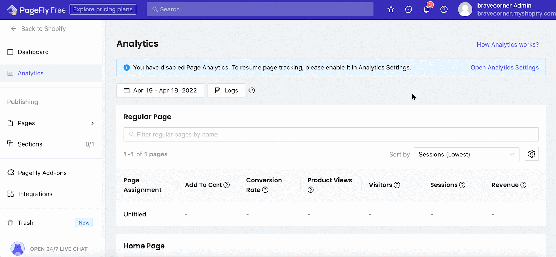Image resolution: width=556 pixels, height=257 pixels.
Task: Open the chat bubble icon in header
Action: [x=409, y=9]
